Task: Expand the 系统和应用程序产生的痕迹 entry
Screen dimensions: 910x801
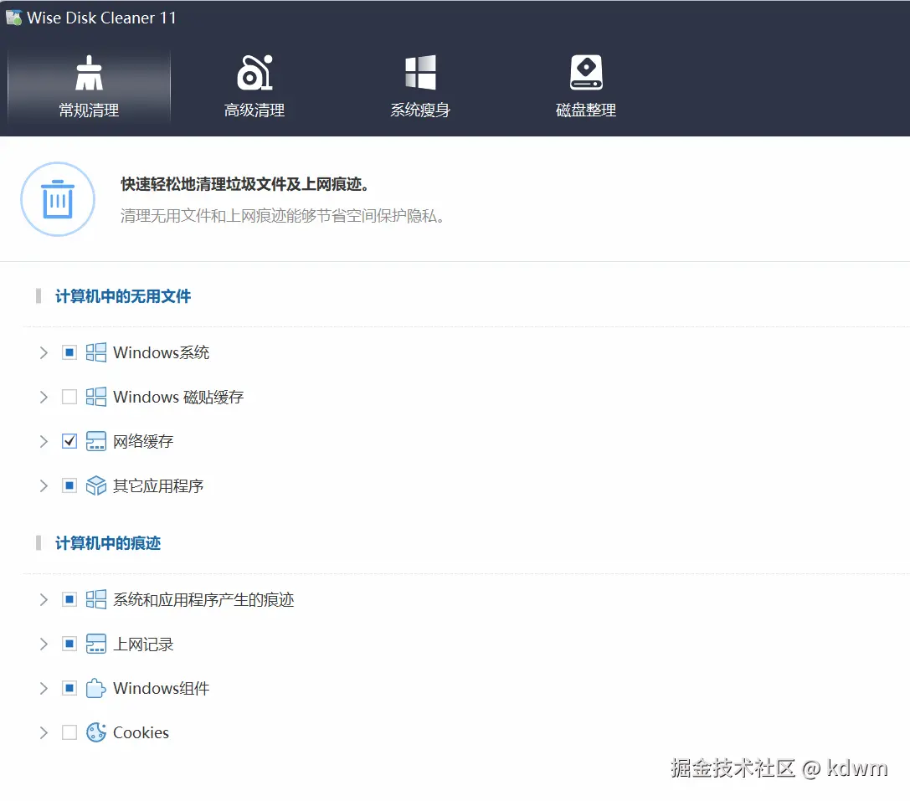Action: coord(44,599)
